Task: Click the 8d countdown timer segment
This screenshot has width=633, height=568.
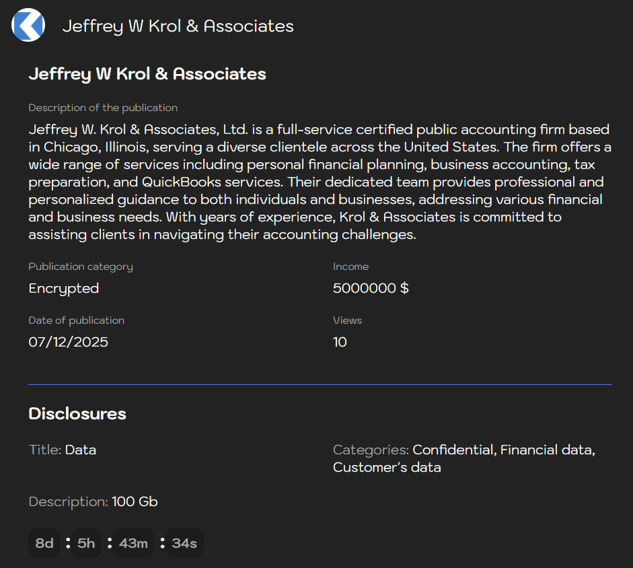Action: 43,543
